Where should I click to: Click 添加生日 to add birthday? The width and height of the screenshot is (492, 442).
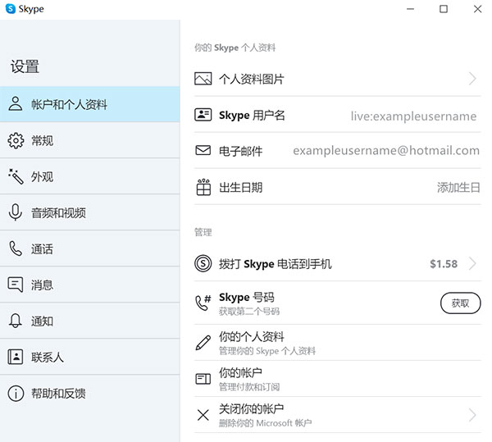[458, 187]
